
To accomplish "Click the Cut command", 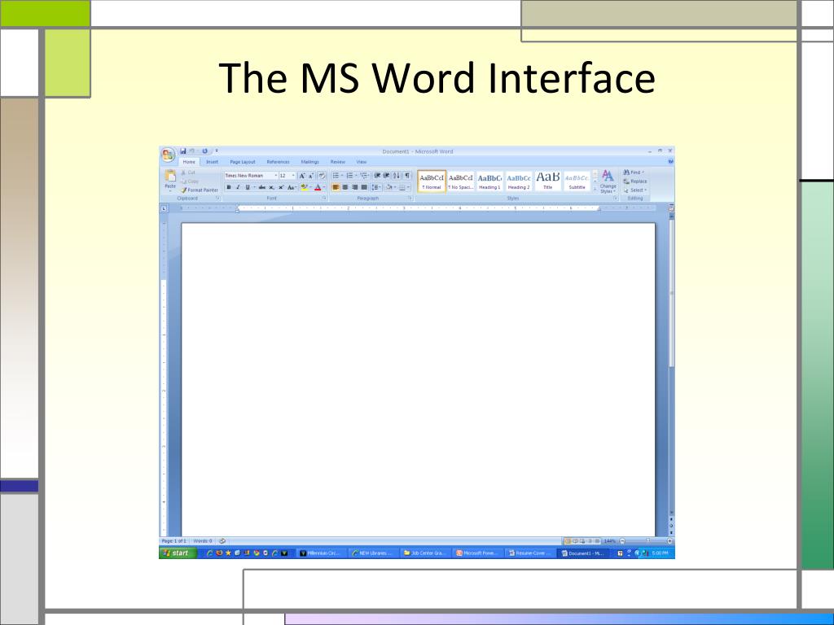I will [x=188, y=173].
